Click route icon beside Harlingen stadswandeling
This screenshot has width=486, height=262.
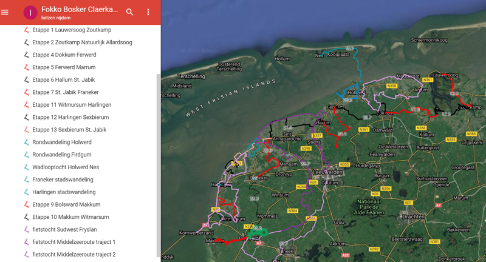[27, 192]
